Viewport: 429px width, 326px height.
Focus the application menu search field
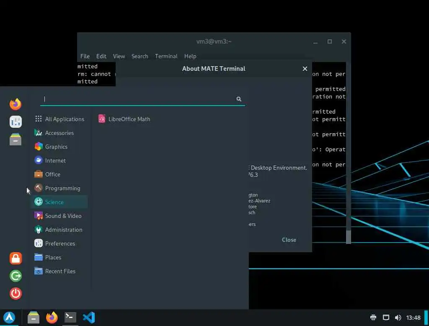pyautogui.click(x=142, y=99)
